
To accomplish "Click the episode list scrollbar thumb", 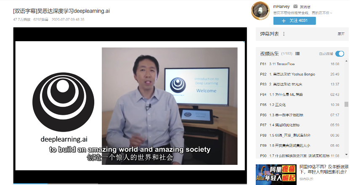I will (346, 104).
